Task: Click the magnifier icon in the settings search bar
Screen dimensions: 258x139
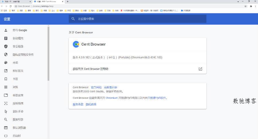Action: pos(73,19)
